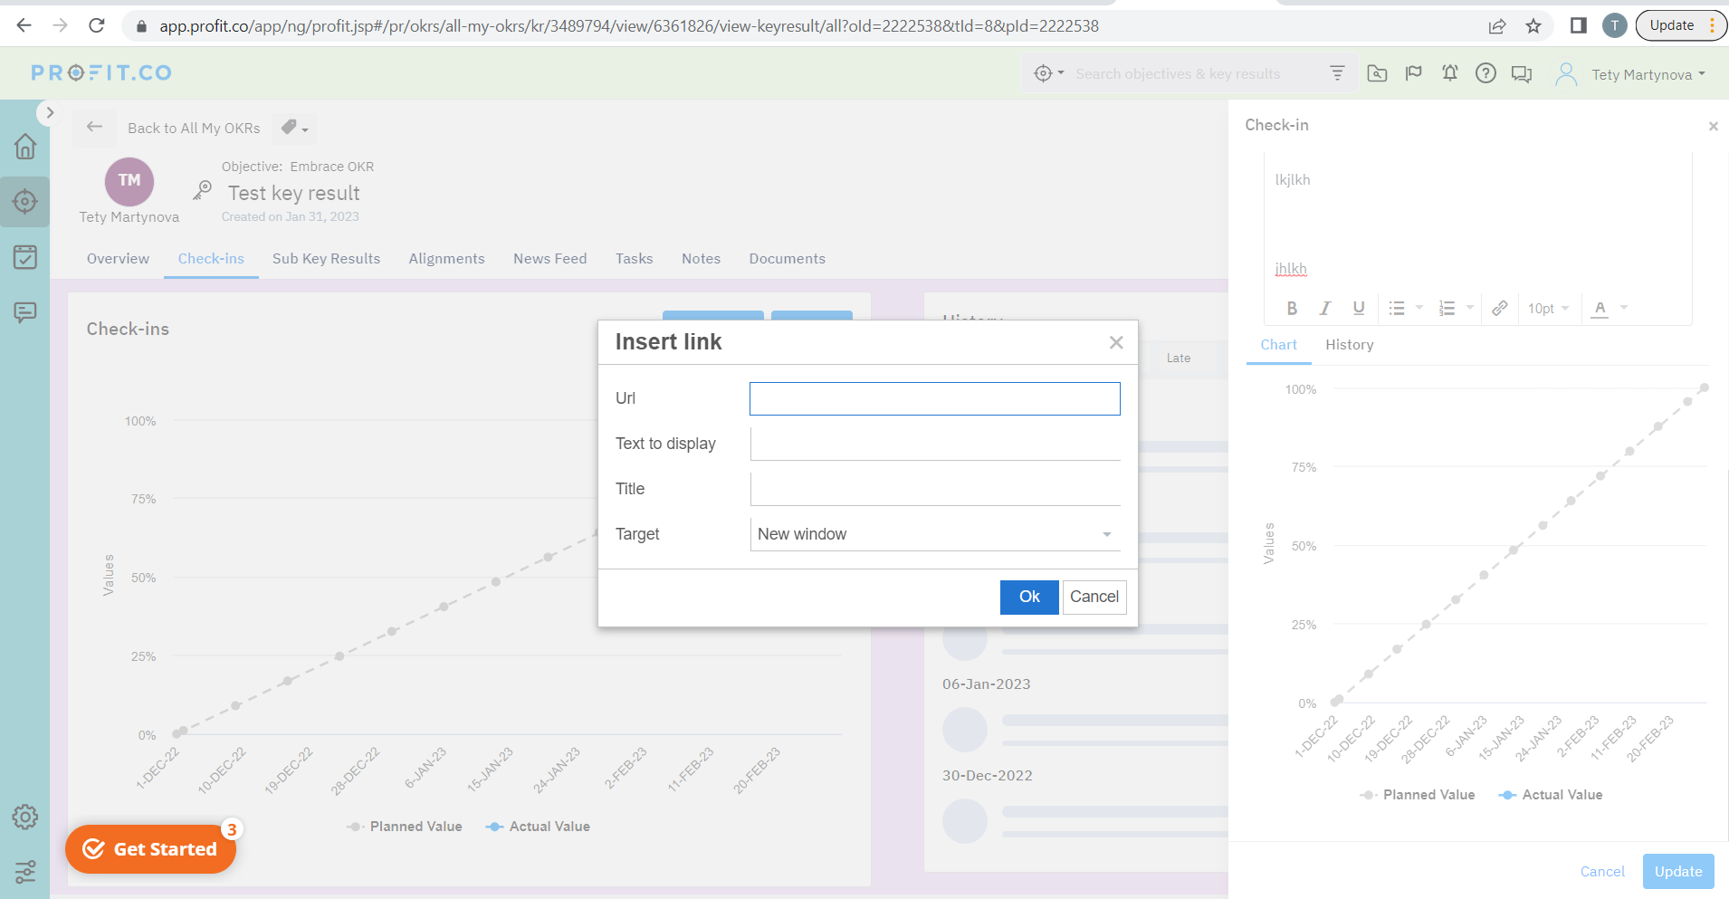
Task: Cancel the Insert link dialog
Action: (1094, 598)
